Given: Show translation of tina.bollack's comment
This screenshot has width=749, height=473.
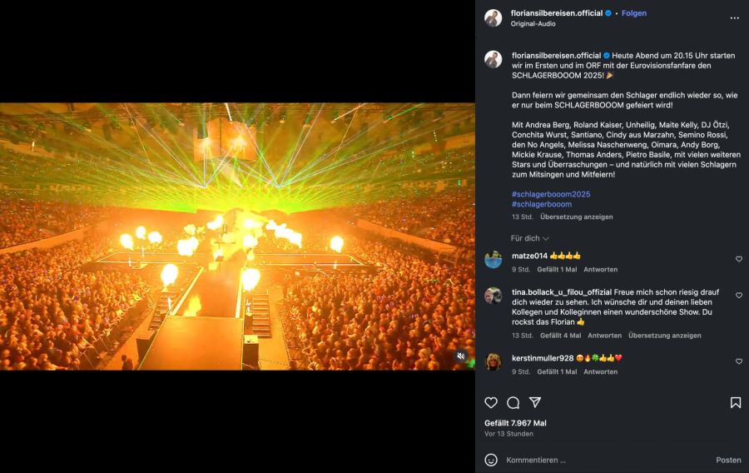Looking at the screenshot, I should tap(664, 336).
